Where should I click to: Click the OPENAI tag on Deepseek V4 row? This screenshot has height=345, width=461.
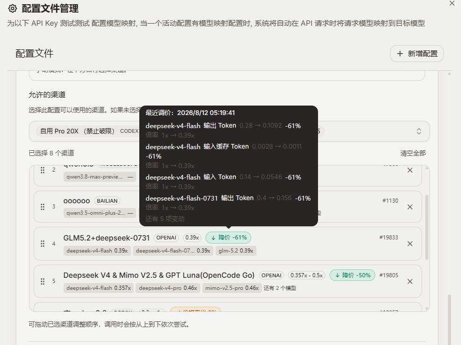[271, 275]
